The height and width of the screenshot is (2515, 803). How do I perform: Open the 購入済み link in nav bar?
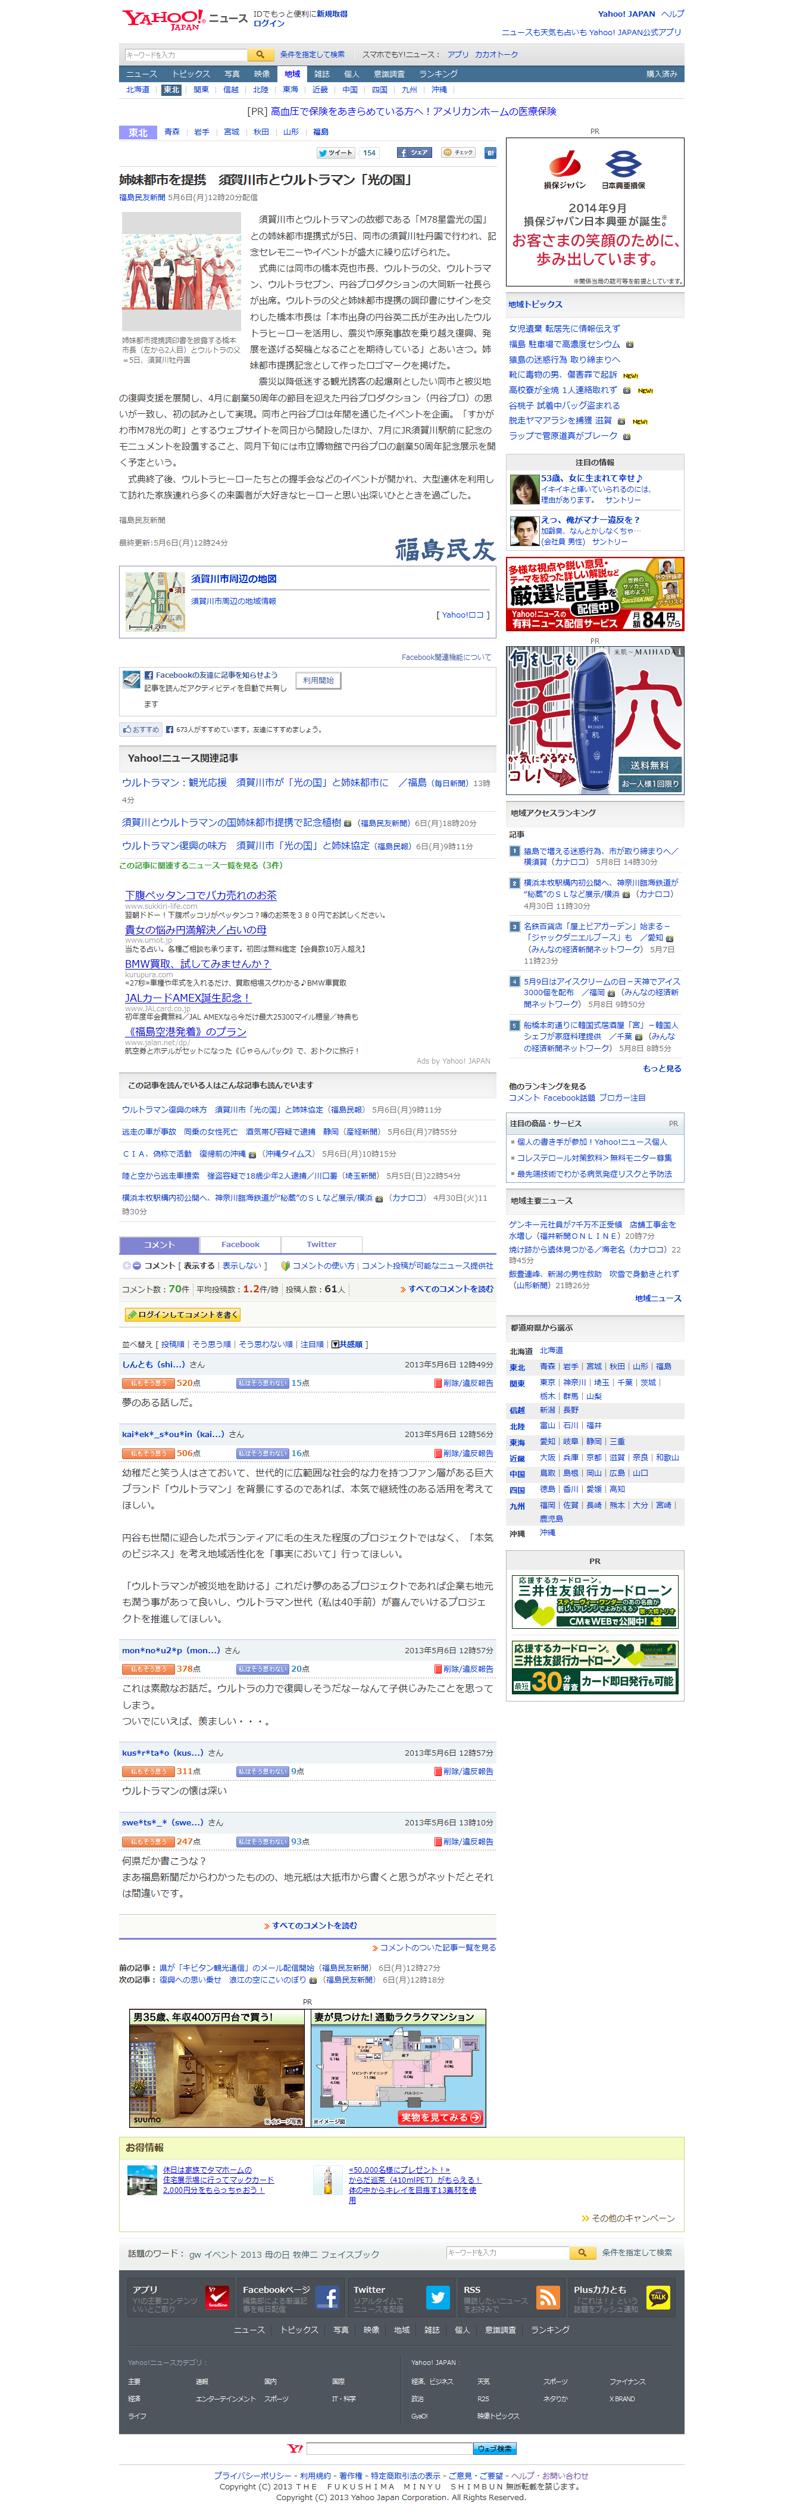tap(661, 74)
